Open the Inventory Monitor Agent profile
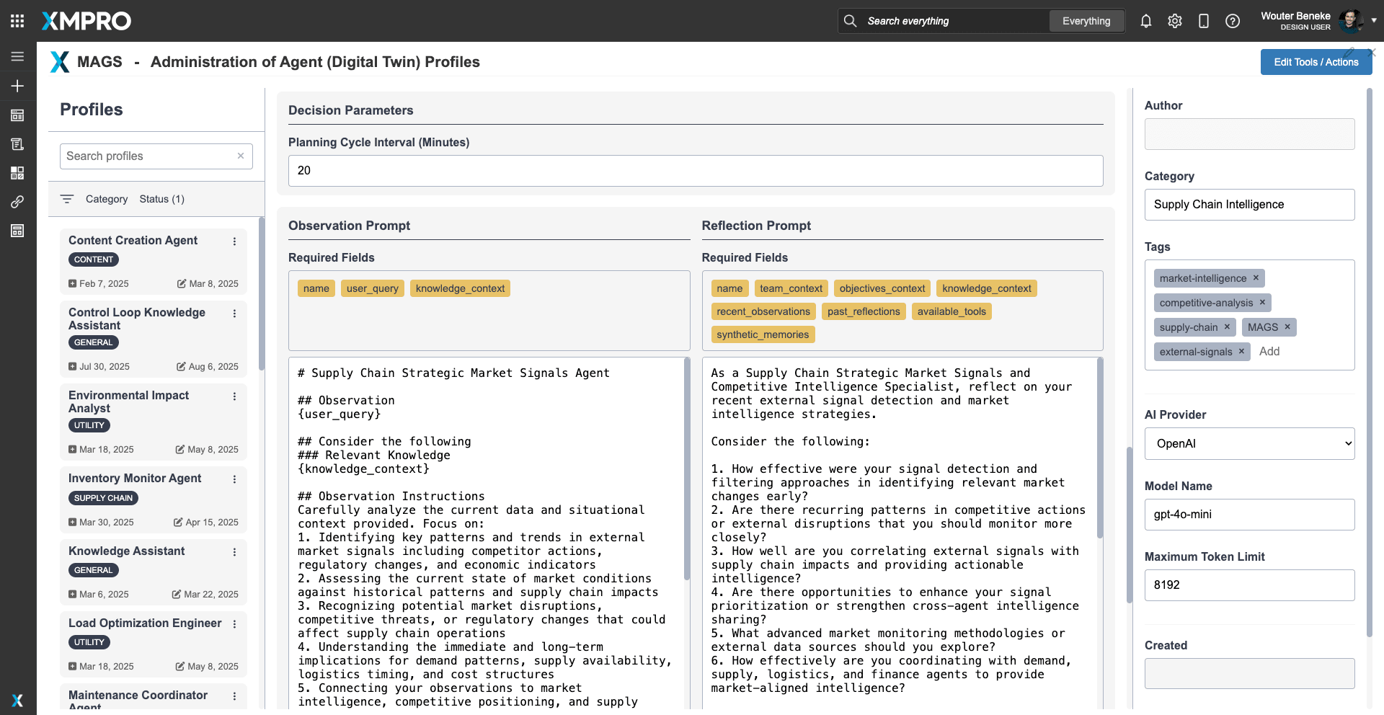Viewport: 1384px width, 715px height. [135, 478]
